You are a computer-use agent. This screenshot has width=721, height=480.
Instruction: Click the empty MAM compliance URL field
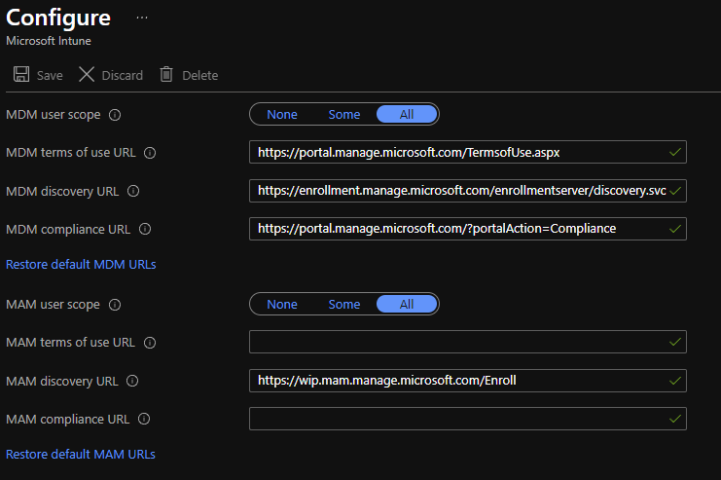(457, 419)
